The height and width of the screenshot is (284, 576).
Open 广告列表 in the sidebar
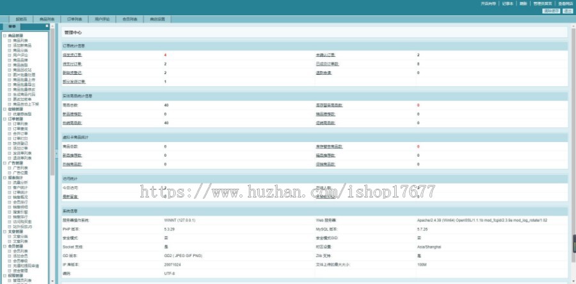[x=20, y=168]
